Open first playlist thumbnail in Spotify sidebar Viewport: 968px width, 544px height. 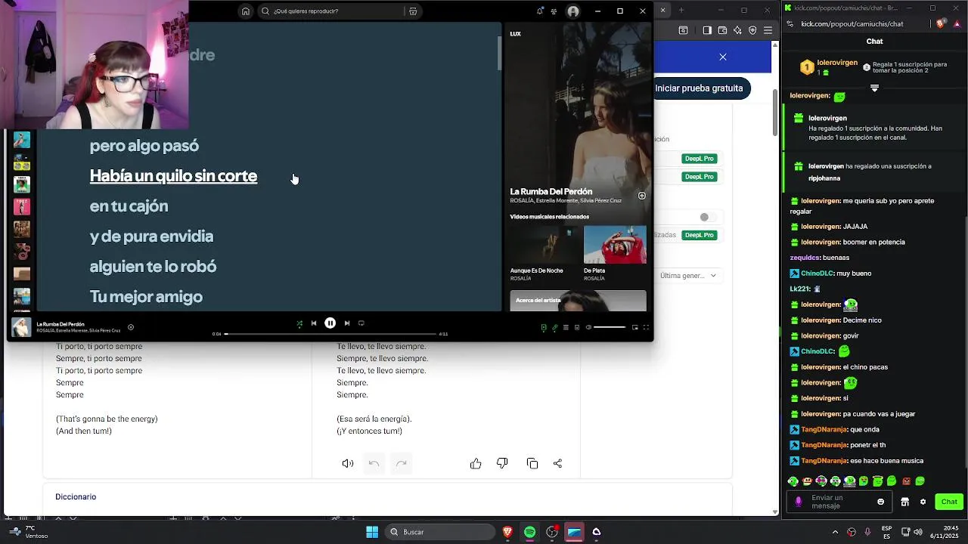pos(22,140)
